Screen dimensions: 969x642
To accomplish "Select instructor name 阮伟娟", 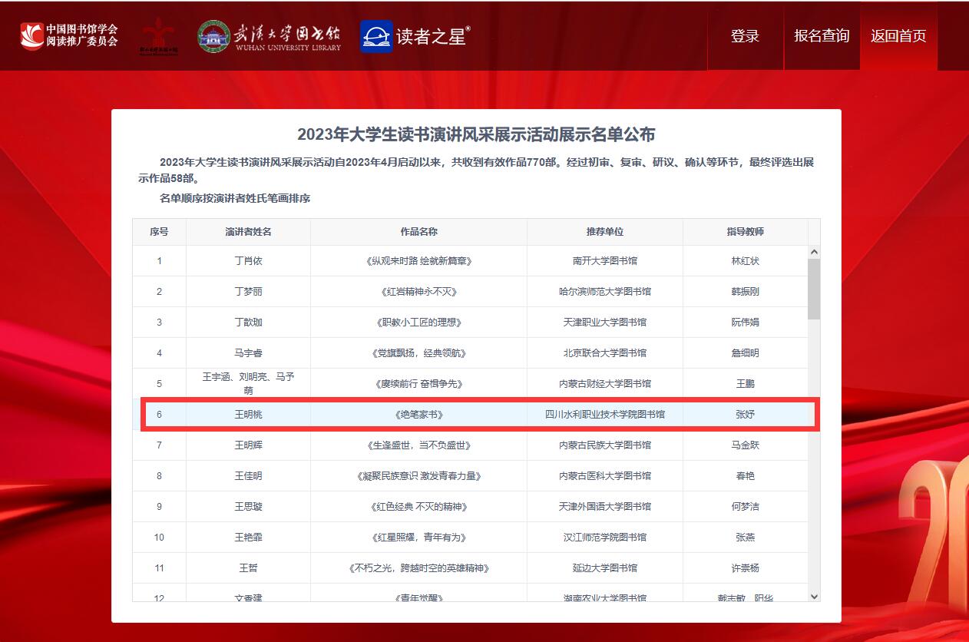I will (746, 323).
